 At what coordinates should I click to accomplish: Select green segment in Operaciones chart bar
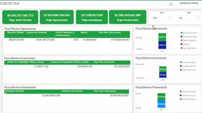(162, 37)
